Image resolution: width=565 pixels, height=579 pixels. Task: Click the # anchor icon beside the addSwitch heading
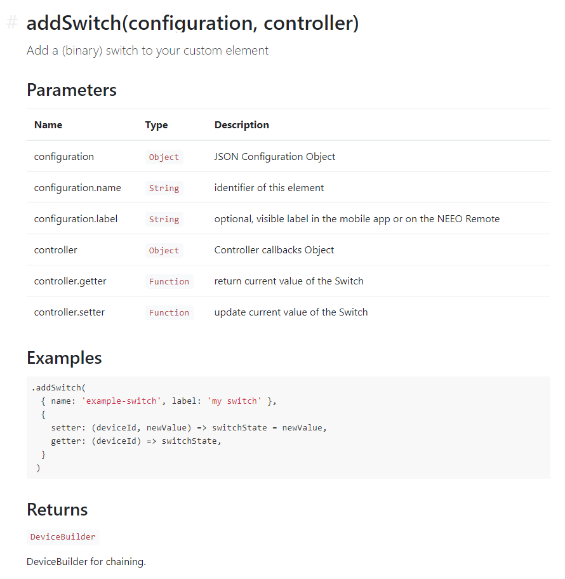(12, 22)
